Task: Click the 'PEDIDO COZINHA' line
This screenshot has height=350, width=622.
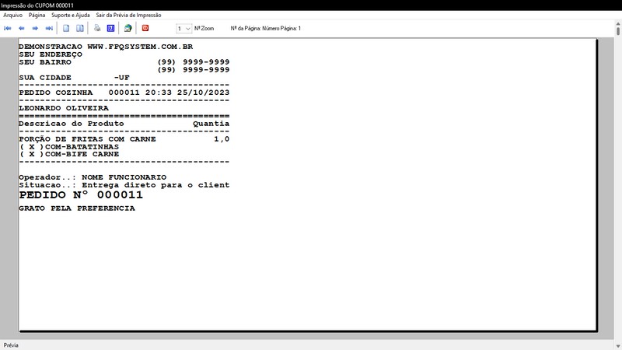Action: pyautogui.click(x=124, y=93)
